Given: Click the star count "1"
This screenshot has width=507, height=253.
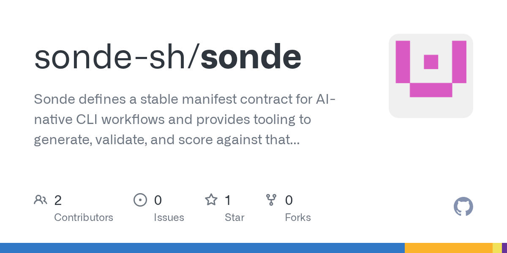Looking at the screenshot, I should pyautogui.click(x=228, y=200).
